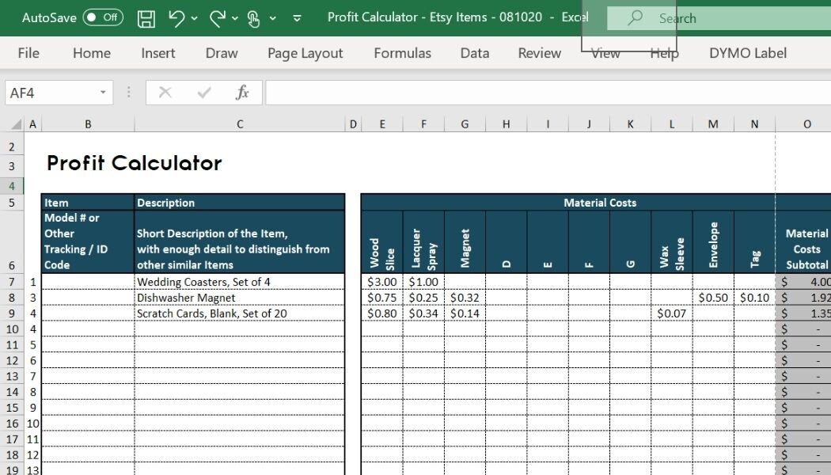Click the Model # or Other Tracking header
The width and height of the screenshot is (831, 475).
point(87,241)
